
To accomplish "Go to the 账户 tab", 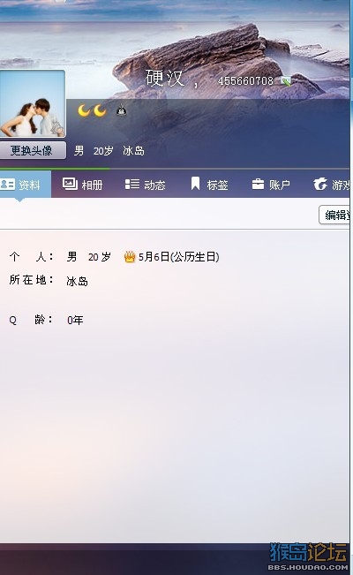I will [271, 185].
